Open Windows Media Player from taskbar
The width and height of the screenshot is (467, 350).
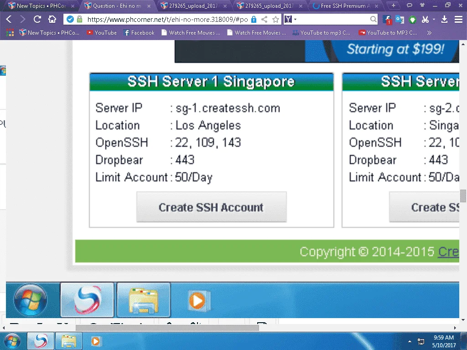96,341
